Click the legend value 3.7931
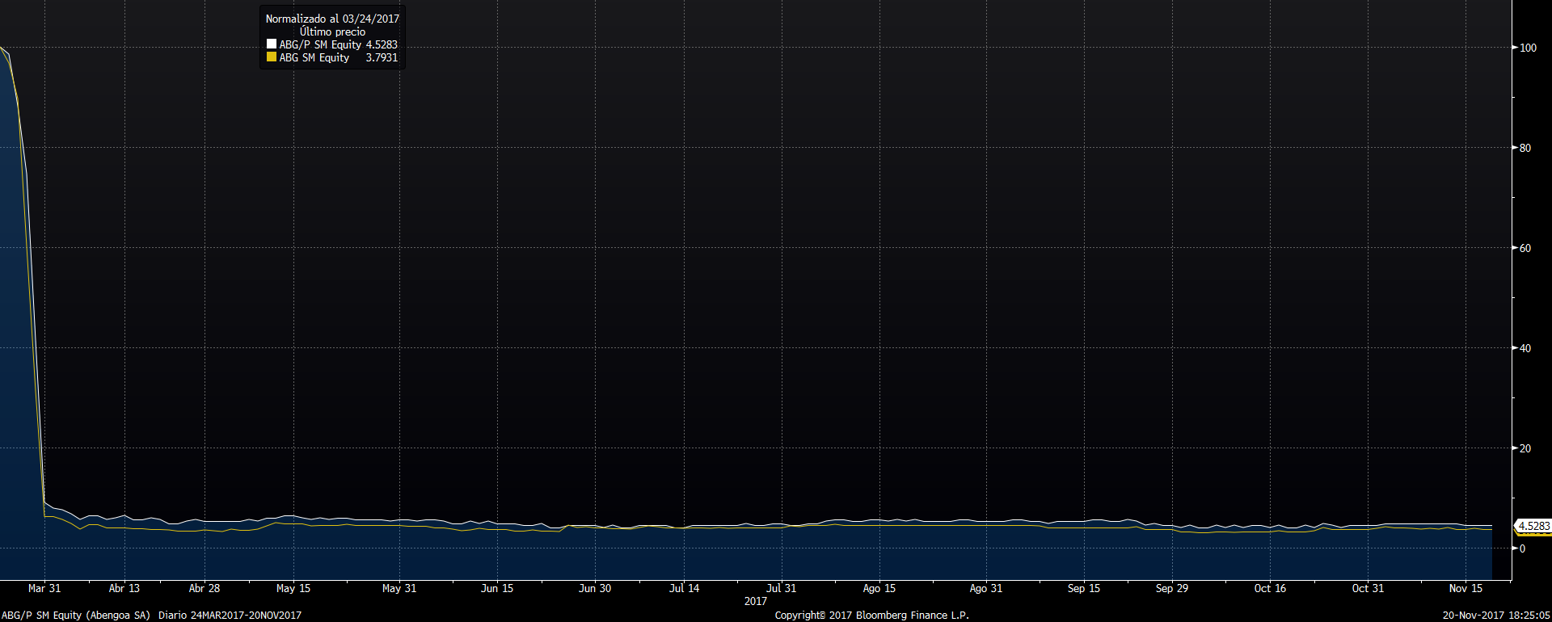The height and width of the screenshot is (622, 1552). pos(382,57)
